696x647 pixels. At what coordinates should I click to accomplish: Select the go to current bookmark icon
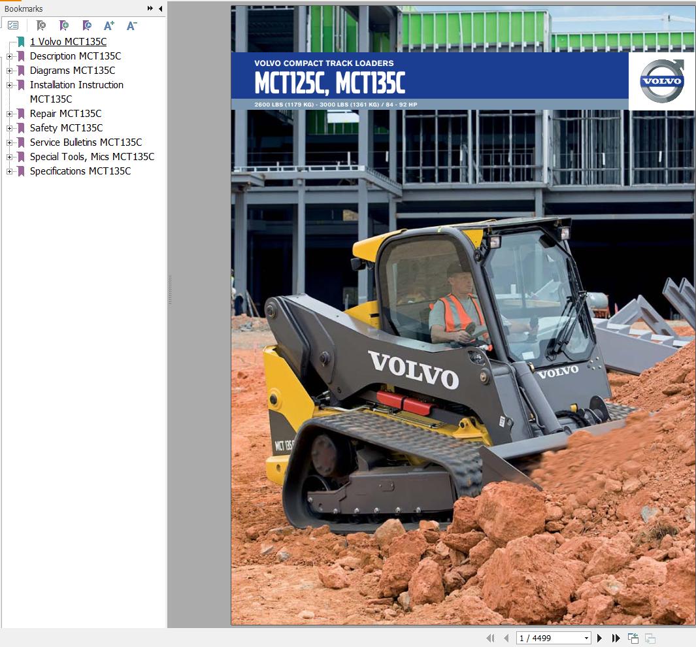coord(86,25)
